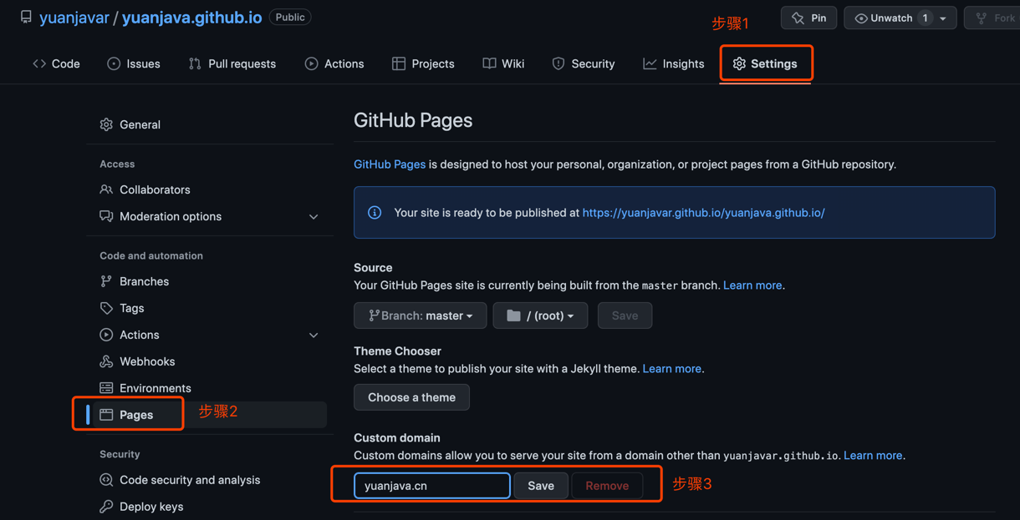
Task: Expand Moderation options chevron
Action: (x=314, y=217)
